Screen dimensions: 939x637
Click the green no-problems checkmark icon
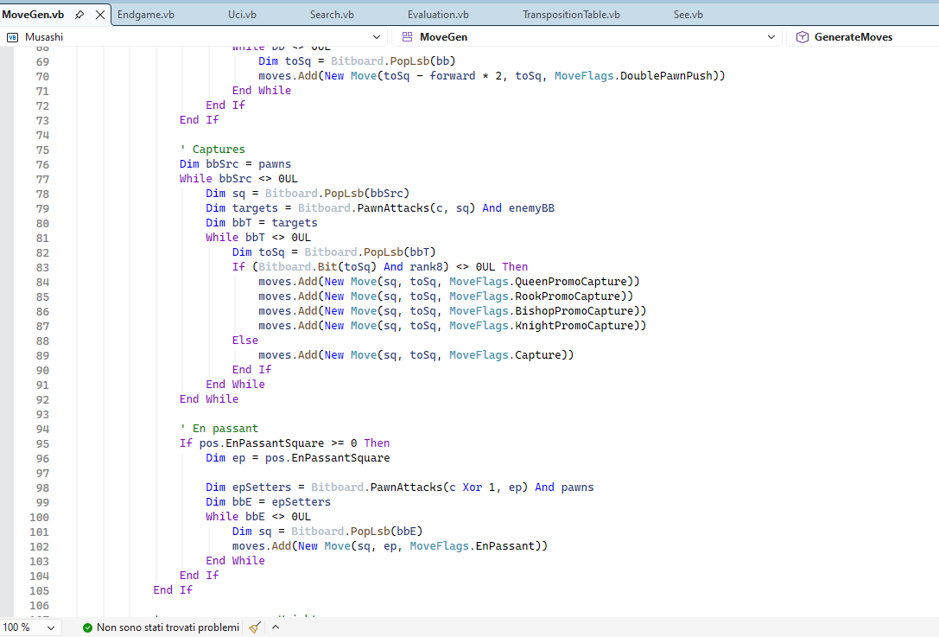[x=87, y=627]
